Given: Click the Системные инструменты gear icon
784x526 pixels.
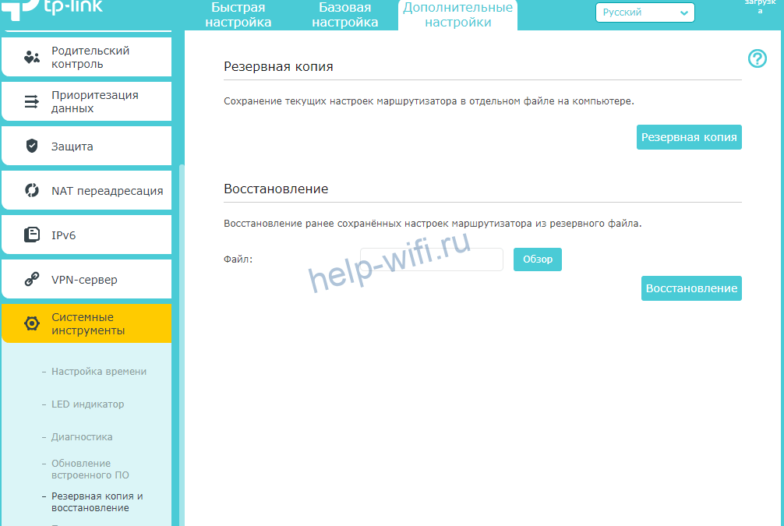Looking at the screenshot, I should 32,323.
